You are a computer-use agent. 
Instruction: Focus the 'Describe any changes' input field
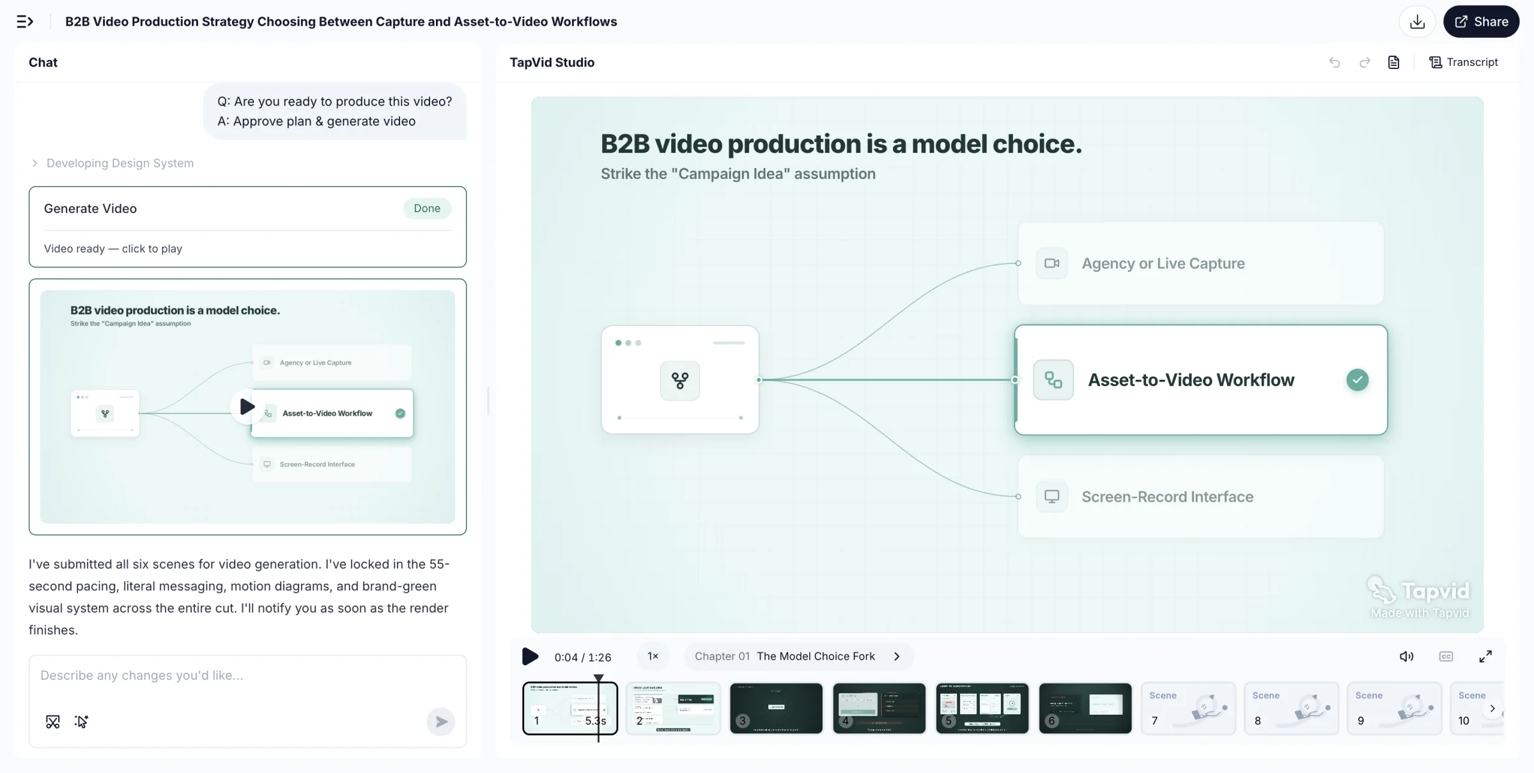click(247, 675)
